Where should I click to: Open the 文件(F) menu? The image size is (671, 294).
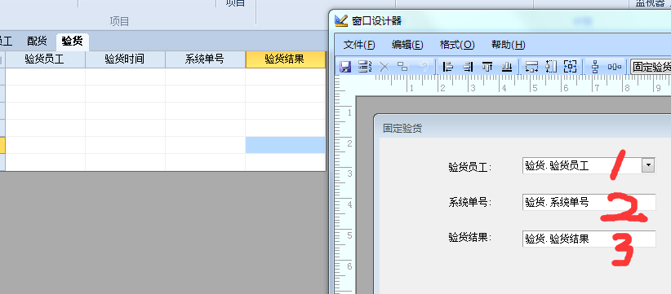(x=359, y=44)
